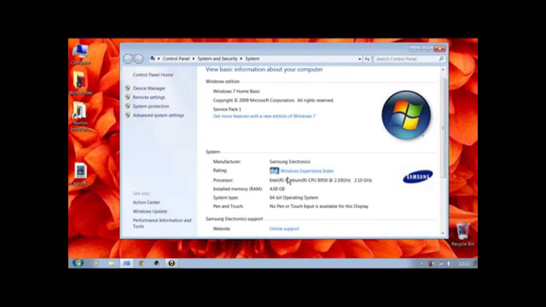Expand the arrow after Control Panel breadcrumb

(193, 59)
